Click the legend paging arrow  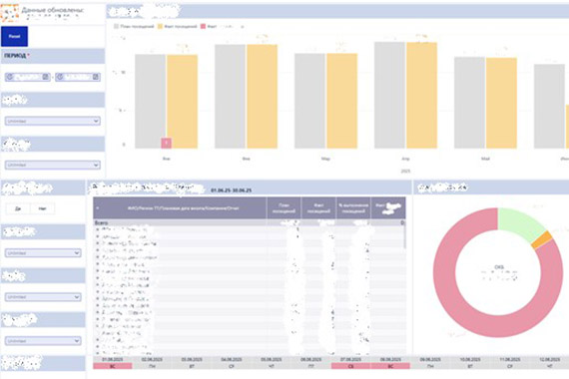tap(243, 27)
